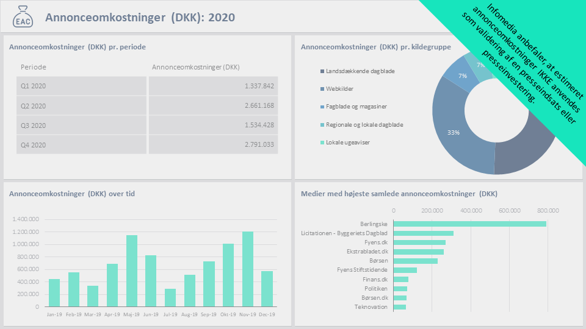The image size is (586, 329).
Task: Click the Regionale og lokale dagblade legend label
Action: pos(364,124)
